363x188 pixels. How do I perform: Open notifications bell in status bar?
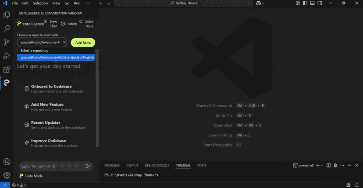point(357,185)
